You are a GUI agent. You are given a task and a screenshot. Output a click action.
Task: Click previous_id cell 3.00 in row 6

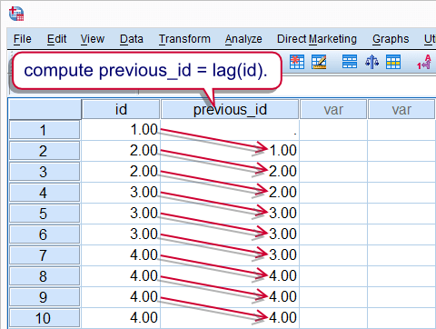[230, 234]
